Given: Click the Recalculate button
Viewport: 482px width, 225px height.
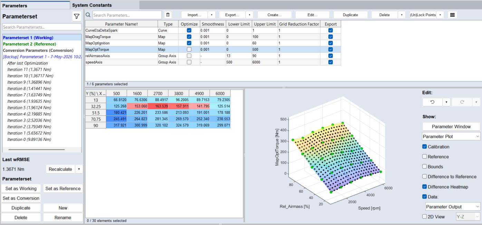Looking at the screenshot, I should [x=60, y=169].
